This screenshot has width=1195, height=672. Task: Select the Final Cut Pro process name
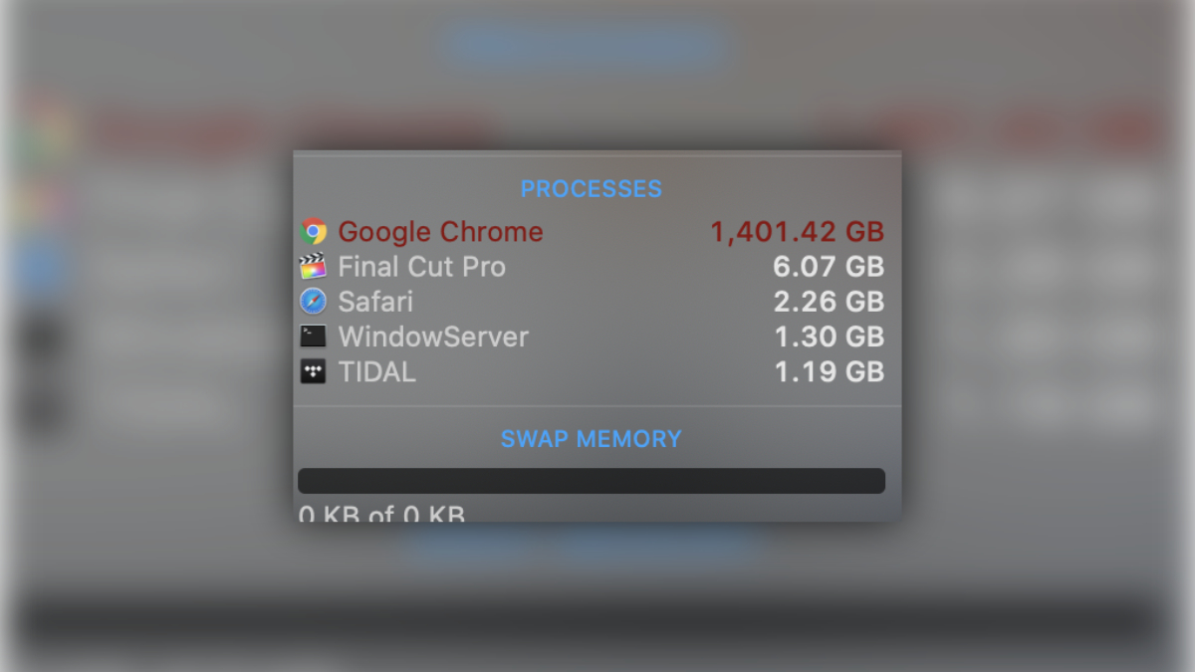(421, 267)
